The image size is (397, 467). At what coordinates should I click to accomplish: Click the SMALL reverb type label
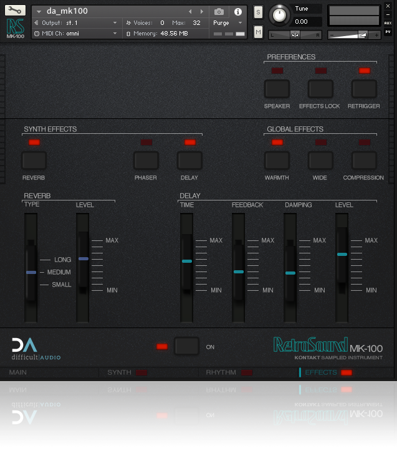coord(62,285)
